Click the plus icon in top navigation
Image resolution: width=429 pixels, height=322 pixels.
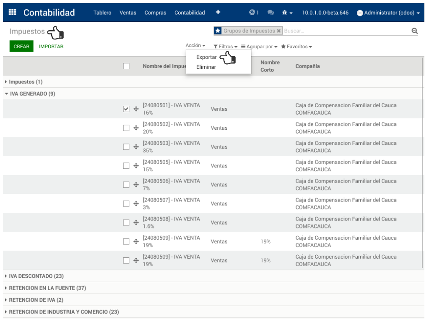pos(218,12)
